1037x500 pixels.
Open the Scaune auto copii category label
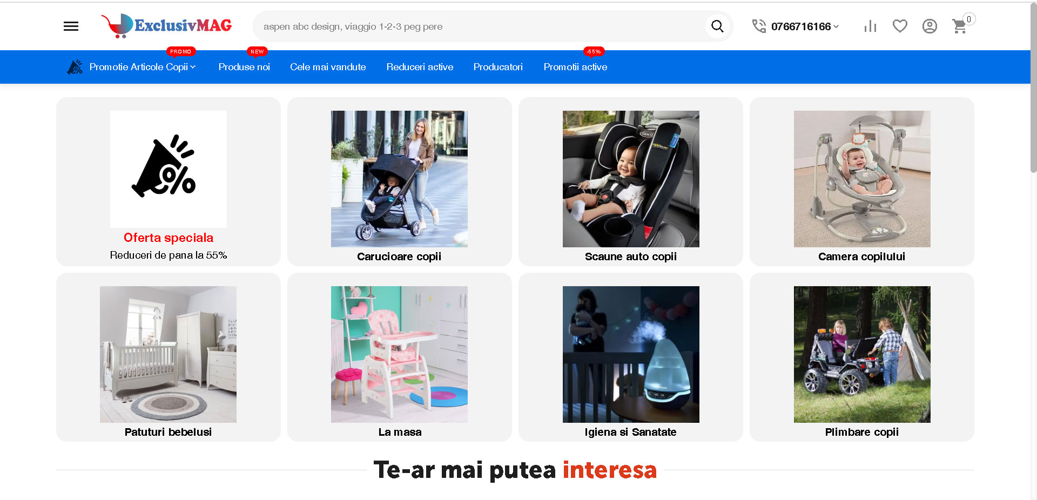point(631,256)
